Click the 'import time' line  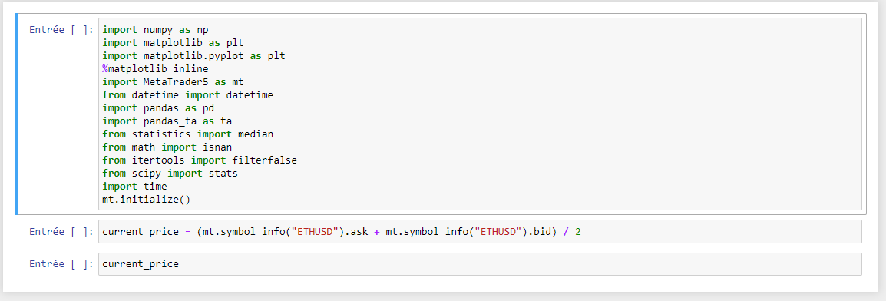coord(134,187)
